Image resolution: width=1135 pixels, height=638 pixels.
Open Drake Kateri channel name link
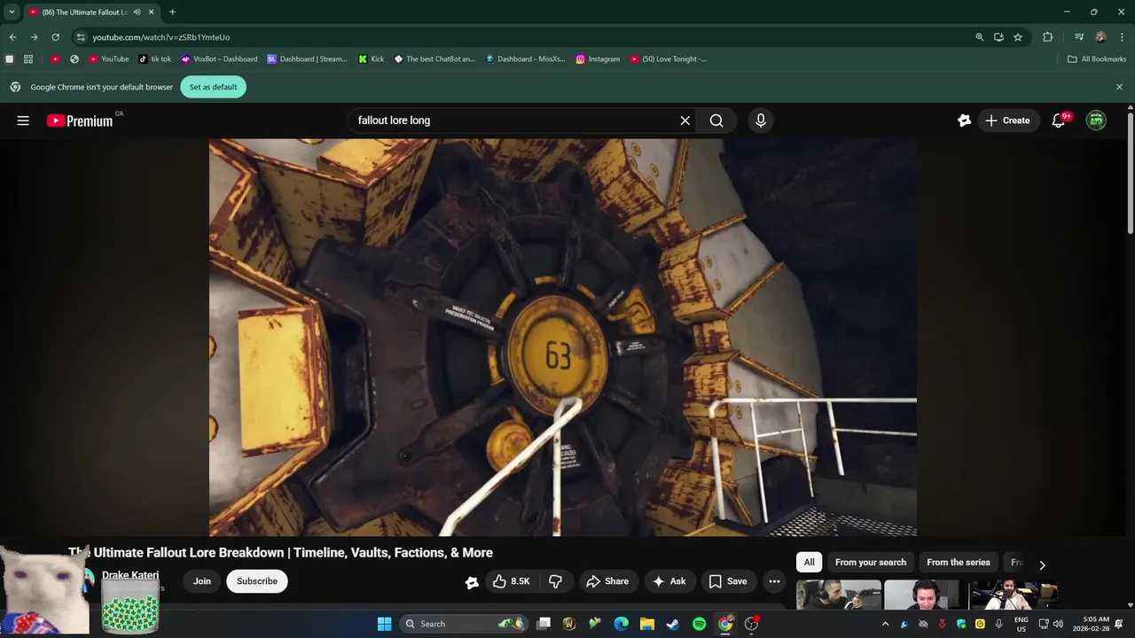coord(130,575)
